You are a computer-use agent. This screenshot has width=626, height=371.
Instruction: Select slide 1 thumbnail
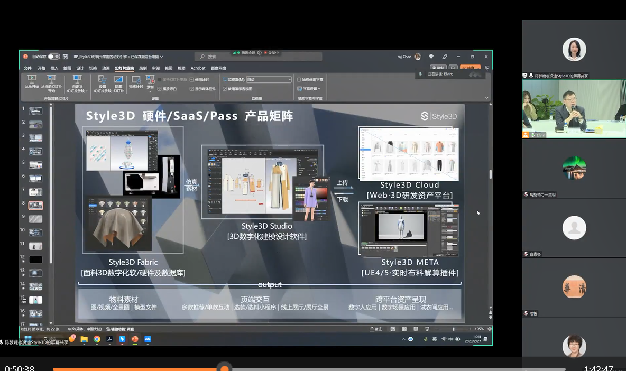pyautogui.click(x=35, y=112)
